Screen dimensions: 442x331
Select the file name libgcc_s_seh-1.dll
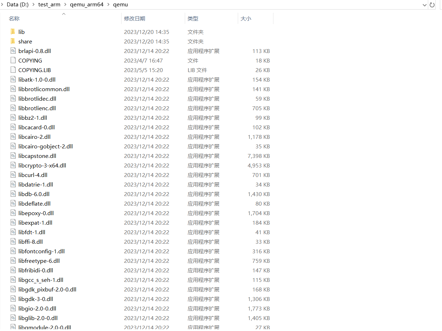click(41, 280)
